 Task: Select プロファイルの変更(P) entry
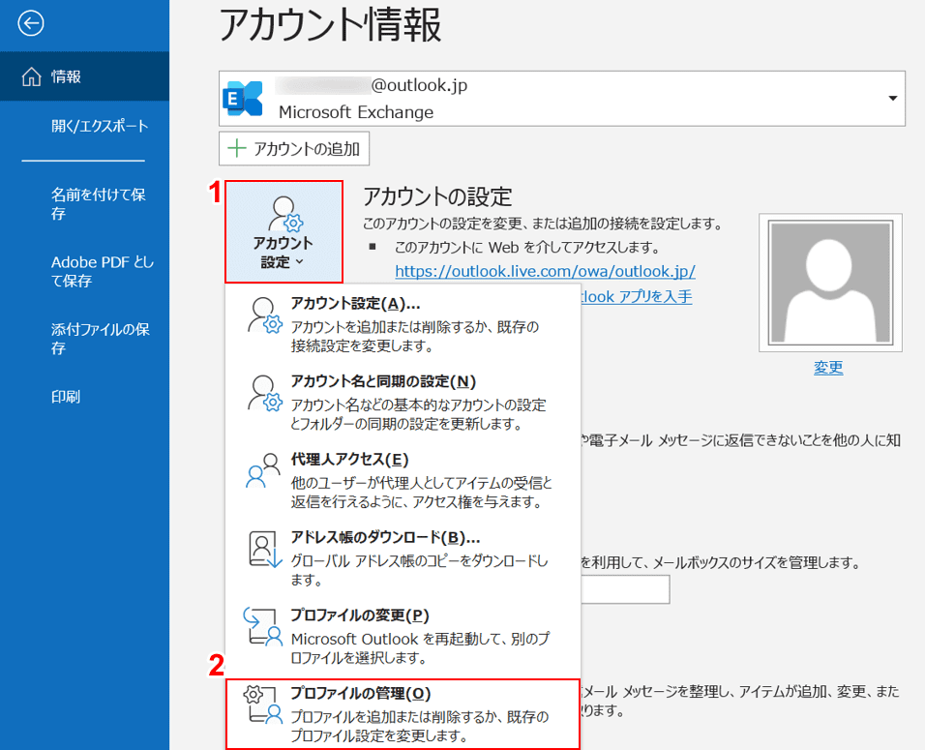pyautogui.click(x=403, y=636)
